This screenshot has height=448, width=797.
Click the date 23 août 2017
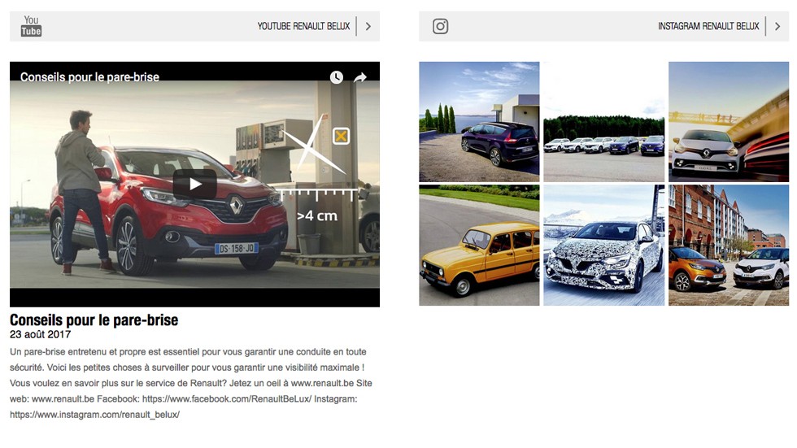pyautogui.click(x=40, y=334)
